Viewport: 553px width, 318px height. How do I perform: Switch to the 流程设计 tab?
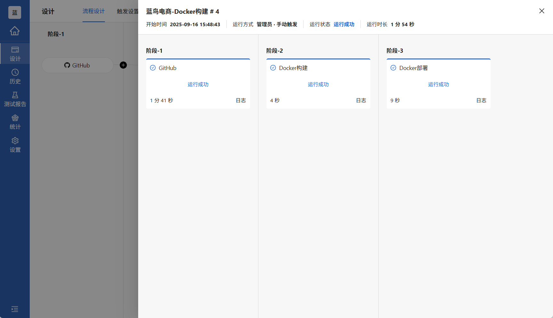(93, 11)
